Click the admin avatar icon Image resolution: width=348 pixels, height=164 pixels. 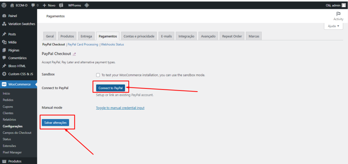[x=344, y=5]
